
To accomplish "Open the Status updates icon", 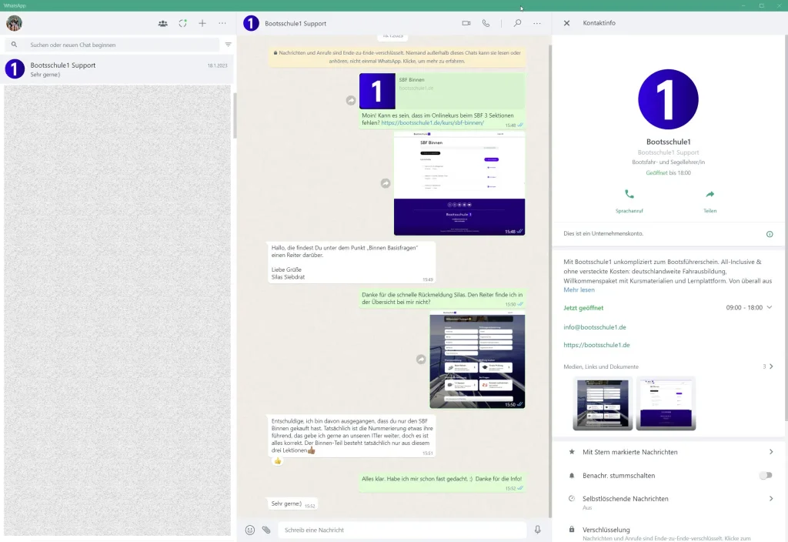I will (182, 23).
